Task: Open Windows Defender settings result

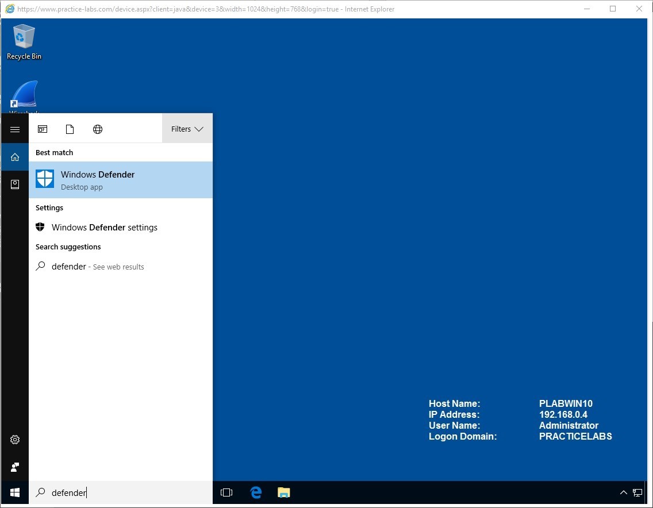Action: [x=121, y=228]
